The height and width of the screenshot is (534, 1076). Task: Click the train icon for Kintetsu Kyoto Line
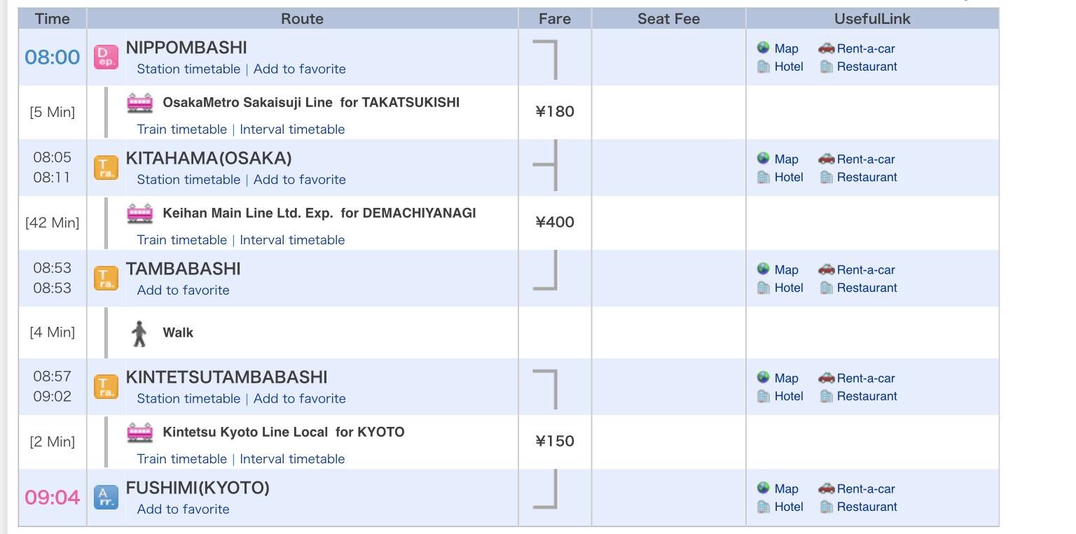140,433
